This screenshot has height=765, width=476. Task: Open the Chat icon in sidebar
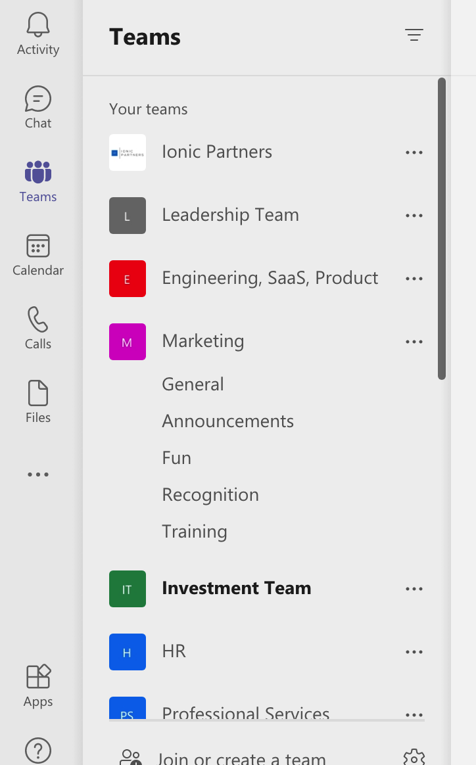click(37, 100)
